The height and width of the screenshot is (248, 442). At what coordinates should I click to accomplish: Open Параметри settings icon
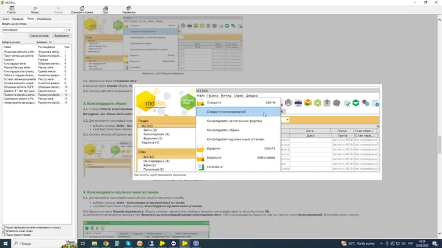click(x=129, y=9)
